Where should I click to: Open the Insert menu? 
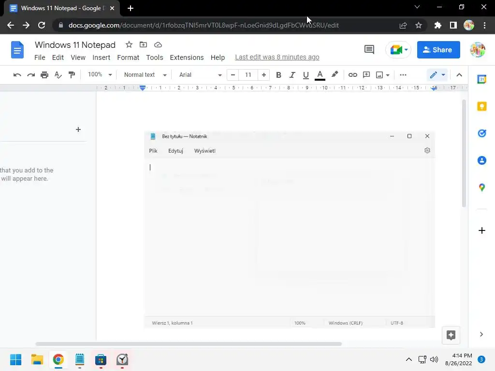tap(101, 57)
